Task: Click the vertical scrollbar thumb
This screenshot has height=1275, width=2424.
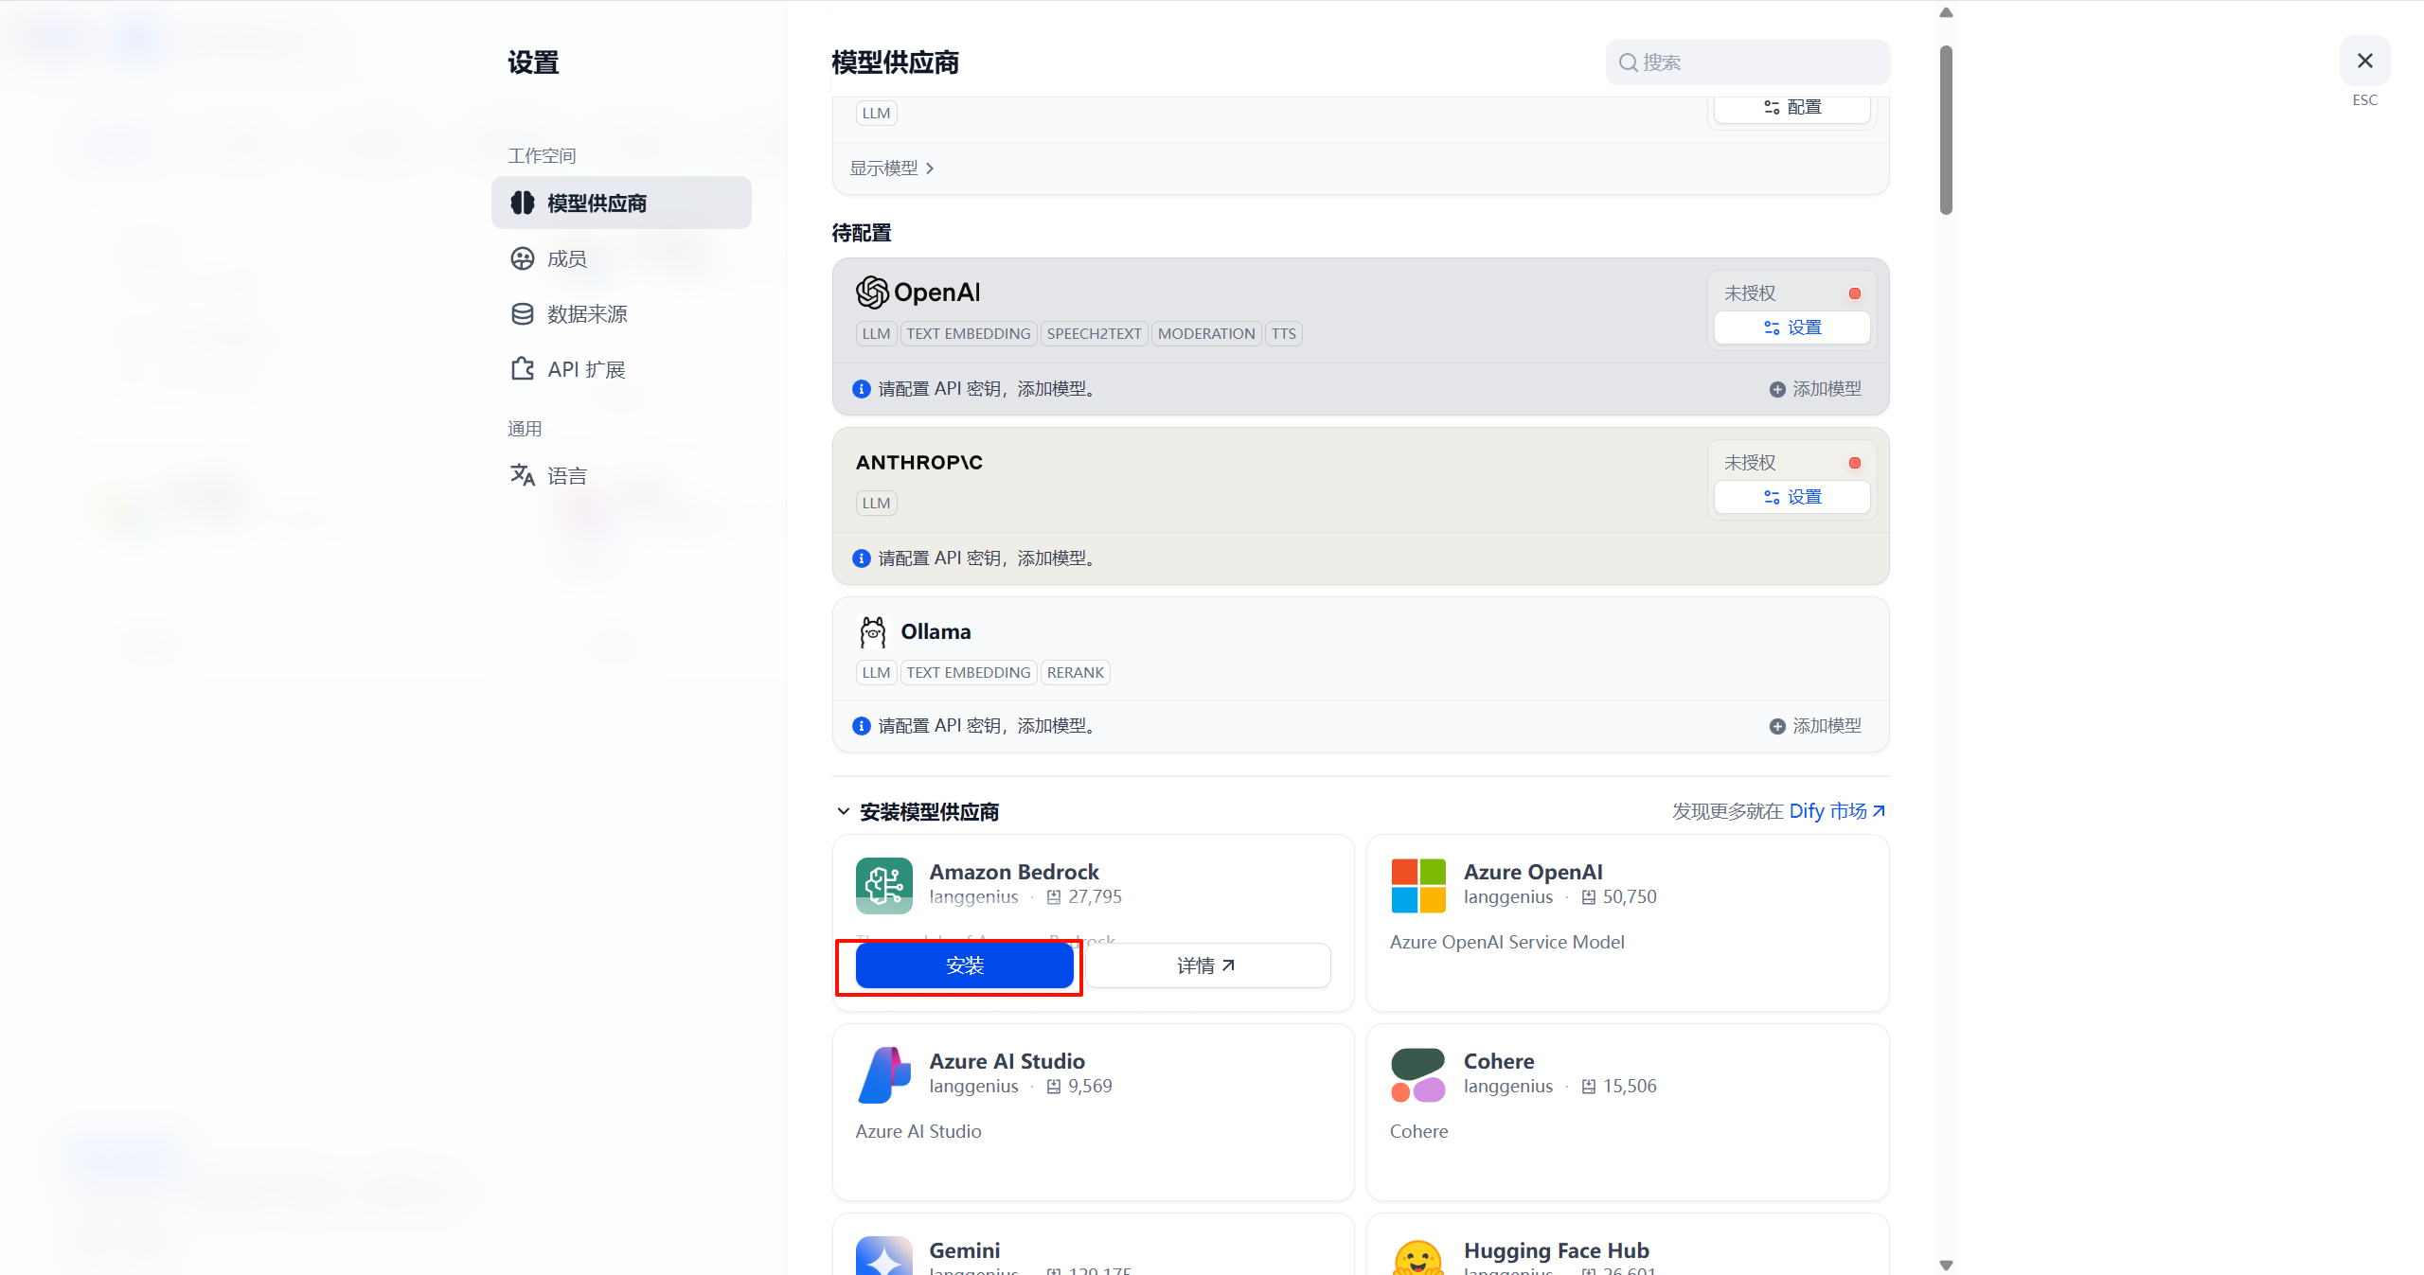Action: click(x=1946, y=130)
